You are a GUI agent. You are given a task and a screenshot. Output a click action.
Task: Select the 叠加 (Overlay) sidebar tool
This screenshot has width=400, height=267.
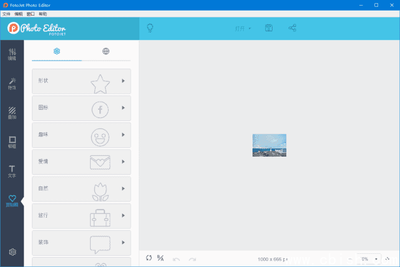tap(12, 113)
